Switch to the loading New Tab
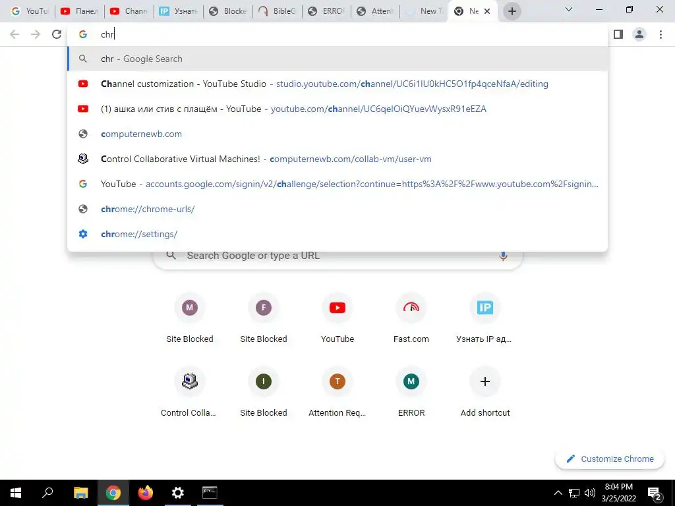The width and height of the screenshot is (675, 506). click(425, 11)
